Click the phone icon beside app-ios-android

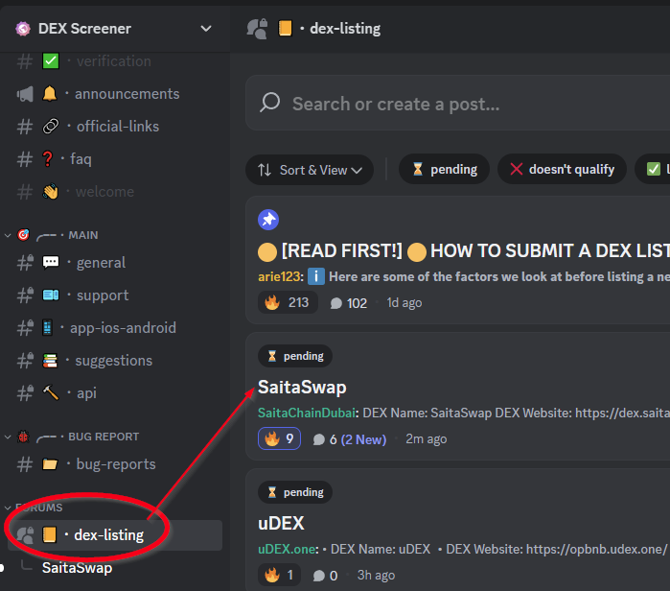tap(47, 328)
